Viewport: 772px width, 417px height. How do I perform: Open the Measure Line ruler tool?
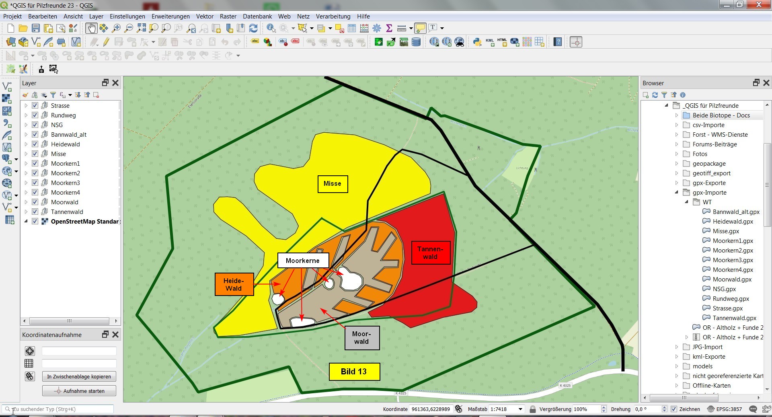click(x=401, y=28)
